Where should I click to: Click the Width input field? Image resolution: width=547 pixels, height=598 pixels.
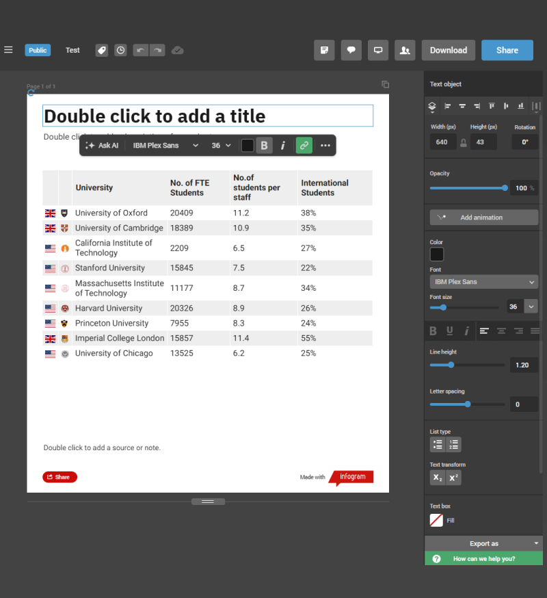[x=443, y=142]
